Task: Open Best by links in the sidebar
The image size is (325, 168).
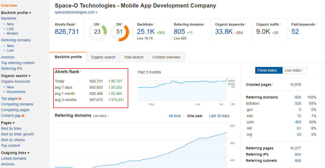Action: [11, 128]
